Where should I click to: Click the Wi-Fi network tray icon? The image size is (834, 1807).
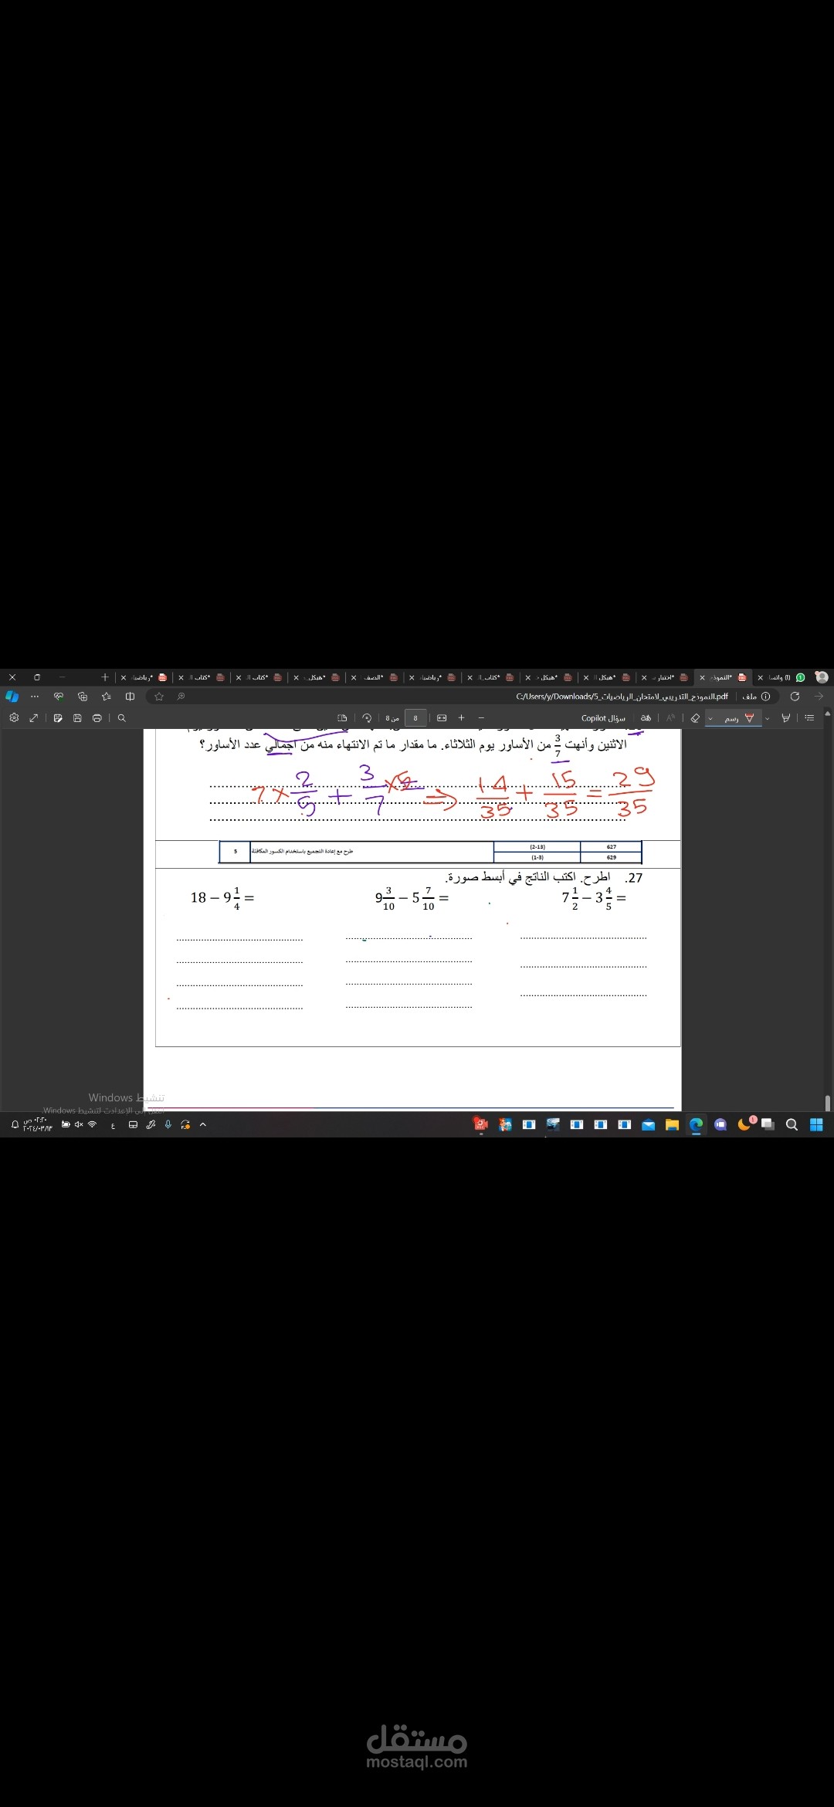coord(92,1124)
